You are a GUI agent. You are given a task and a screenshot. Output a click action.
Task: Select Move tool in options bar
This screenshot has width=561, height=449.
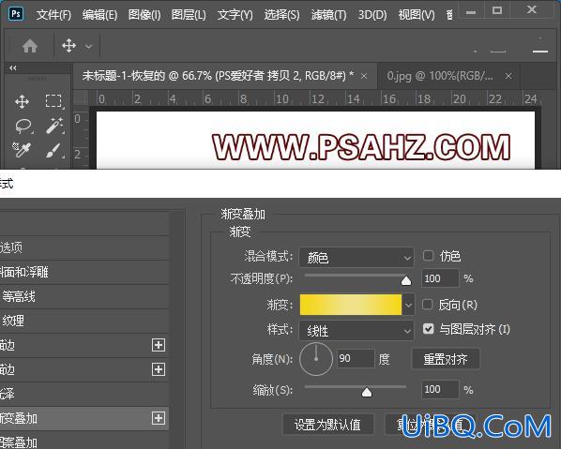click(x=68, y=46)
